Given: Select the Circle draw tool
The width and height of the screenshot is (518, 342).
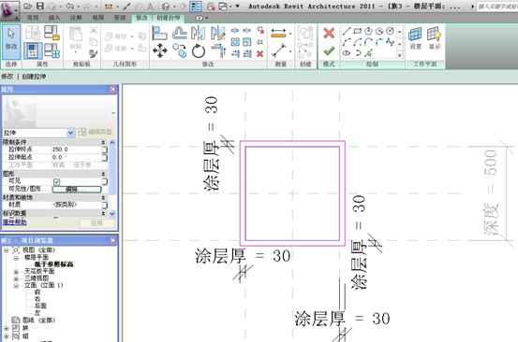Looking at the screenshot, I should point(391,31).
